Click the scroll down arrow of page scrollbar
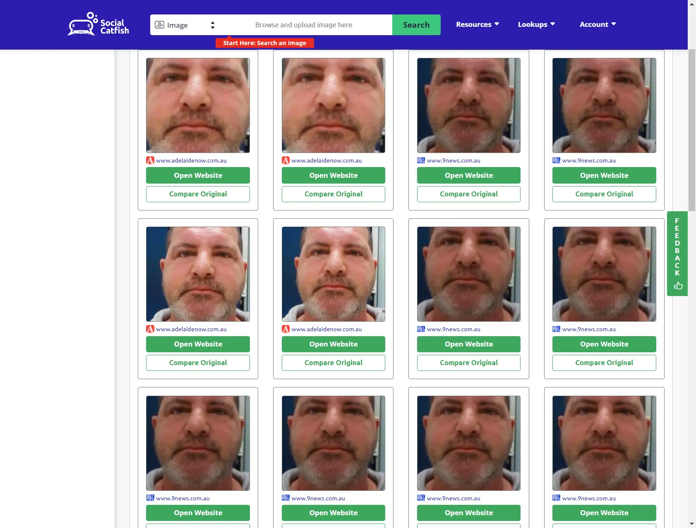The width and height of the screenshot is (696, 528). [x=692, y=524]
